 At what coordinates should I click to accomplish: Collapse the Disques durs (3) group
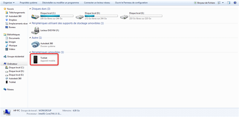30,9
